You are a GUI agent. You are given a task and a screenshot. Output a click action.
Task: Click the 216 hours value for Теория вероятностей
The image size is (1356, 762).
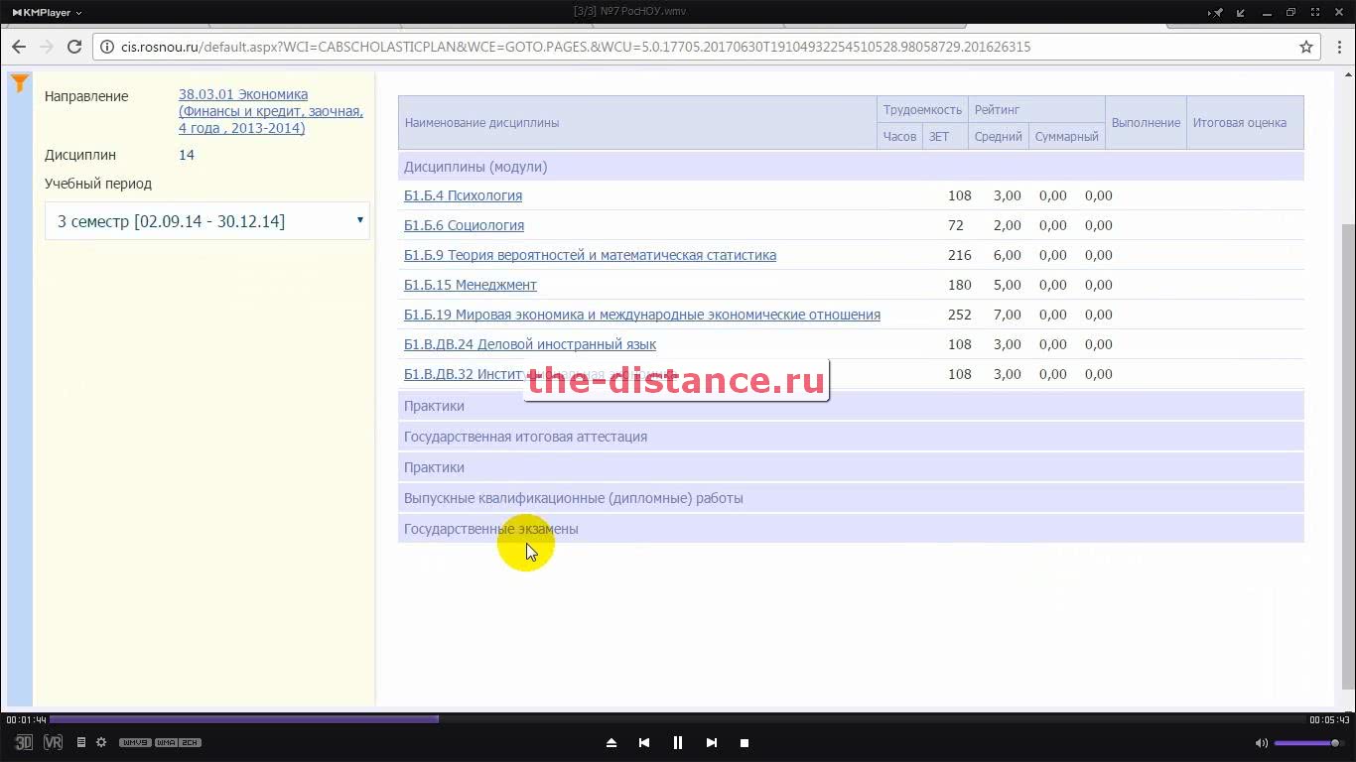click(x=960, y=255)
